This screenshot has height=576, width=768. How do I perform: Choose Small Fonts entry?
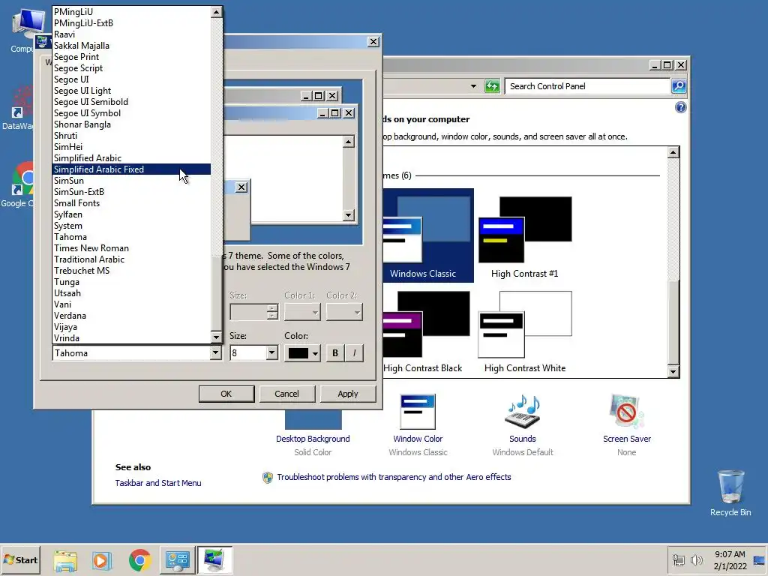tap(131, 203)
